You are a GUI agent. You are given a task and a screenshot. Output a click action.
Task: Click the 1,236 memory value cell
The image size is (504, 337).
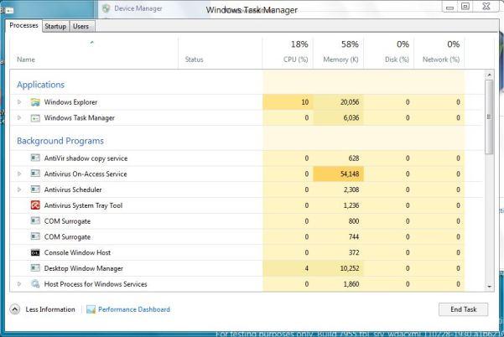click(x=339, y=205)
